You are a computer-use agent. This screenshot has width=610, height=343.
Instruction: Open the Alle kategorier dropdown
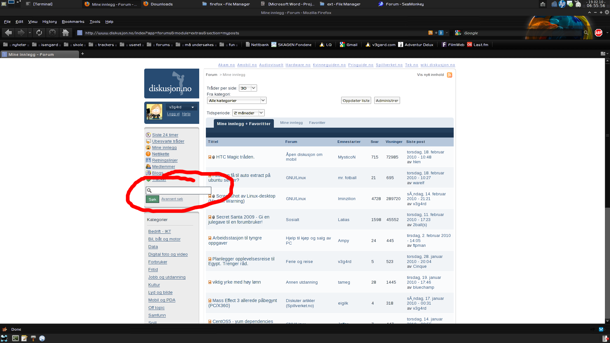[237, 100]
